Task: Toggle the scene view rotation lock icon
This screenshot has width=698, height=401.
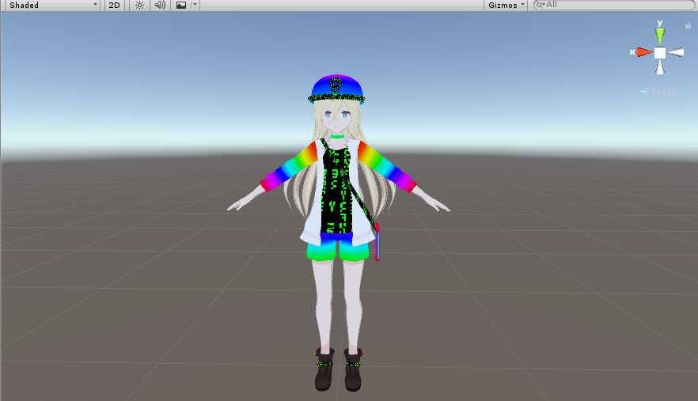Action: pos(687,25)
